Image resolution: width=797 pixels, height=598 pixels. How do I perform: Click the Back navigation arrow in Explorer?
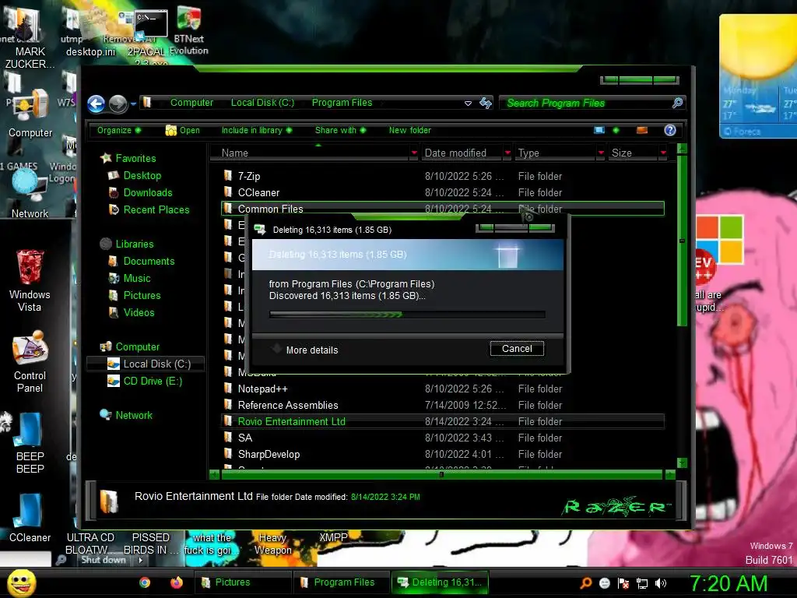pyautogui.click(x=96, y=104)
